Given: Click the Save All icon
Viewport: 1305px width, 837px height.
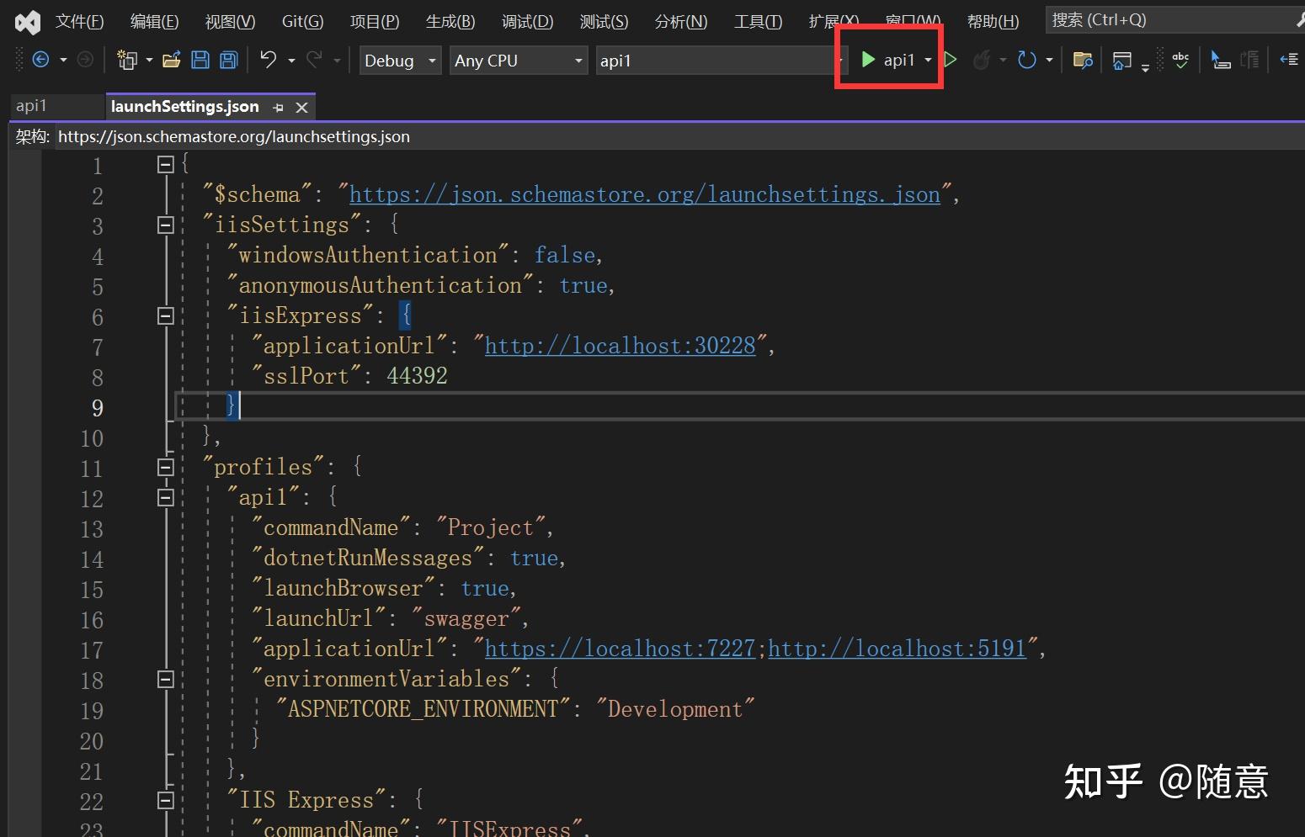Looking at the screenshot, I should [228, 60].
